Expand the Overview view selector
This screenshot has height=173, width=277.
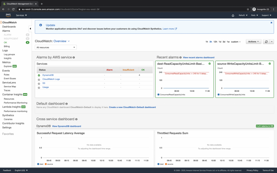[61, 41]
